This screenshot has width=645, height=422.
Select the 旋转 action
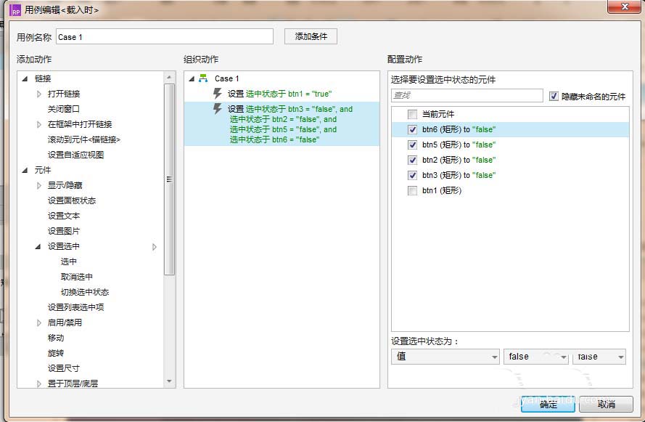tap(56, 353)
